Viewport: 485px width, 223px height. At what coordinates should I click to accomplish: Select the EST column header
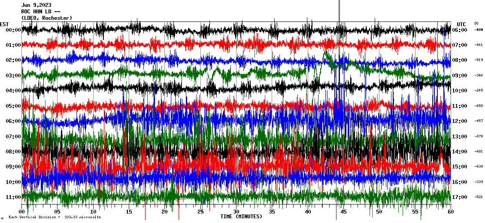click(4, 24)
